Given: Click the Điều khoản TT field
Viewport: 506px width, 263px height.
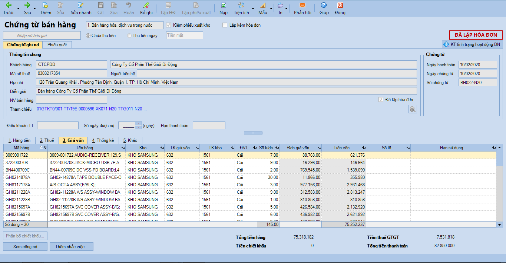Looking at the screenshot, I should 58,126.
